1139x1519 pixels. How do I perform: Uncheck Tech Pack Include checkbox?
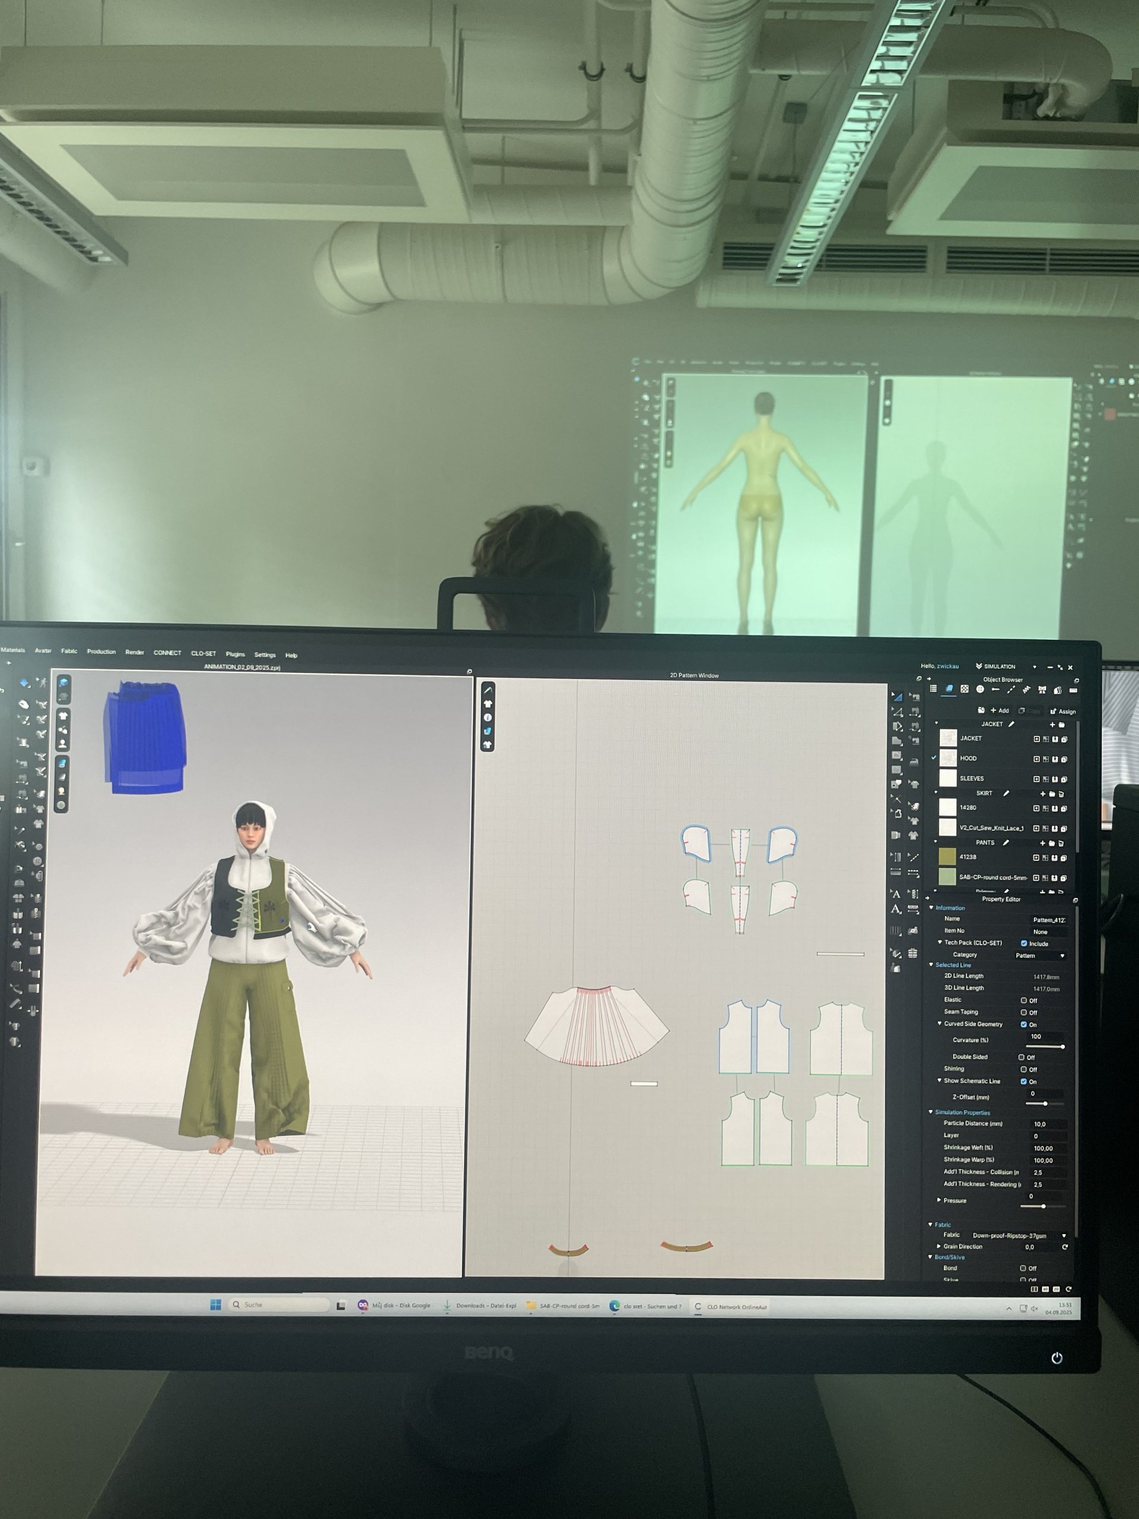click(x=1024, y=943)
